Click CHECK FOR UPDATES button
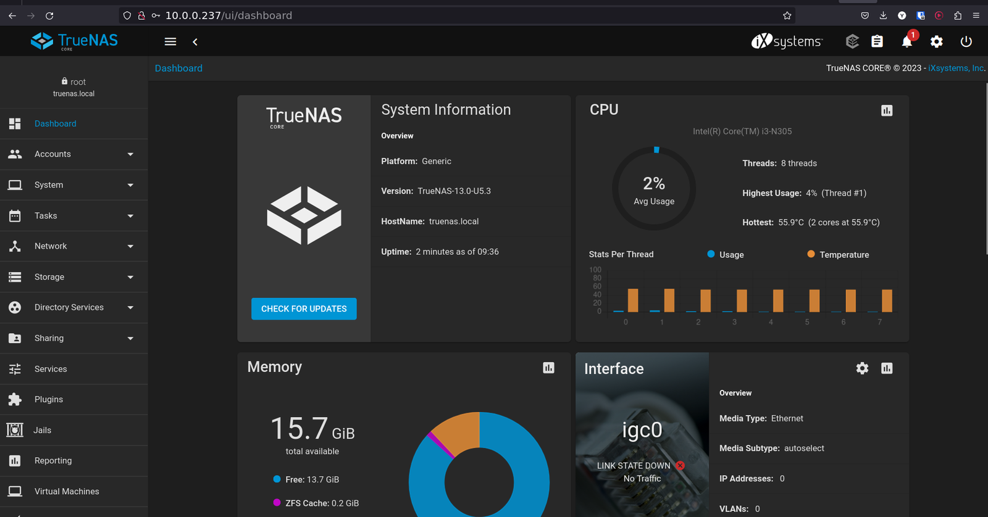This screenshot has height=517, width=988. pyautogui.click(x=304, y=308)
